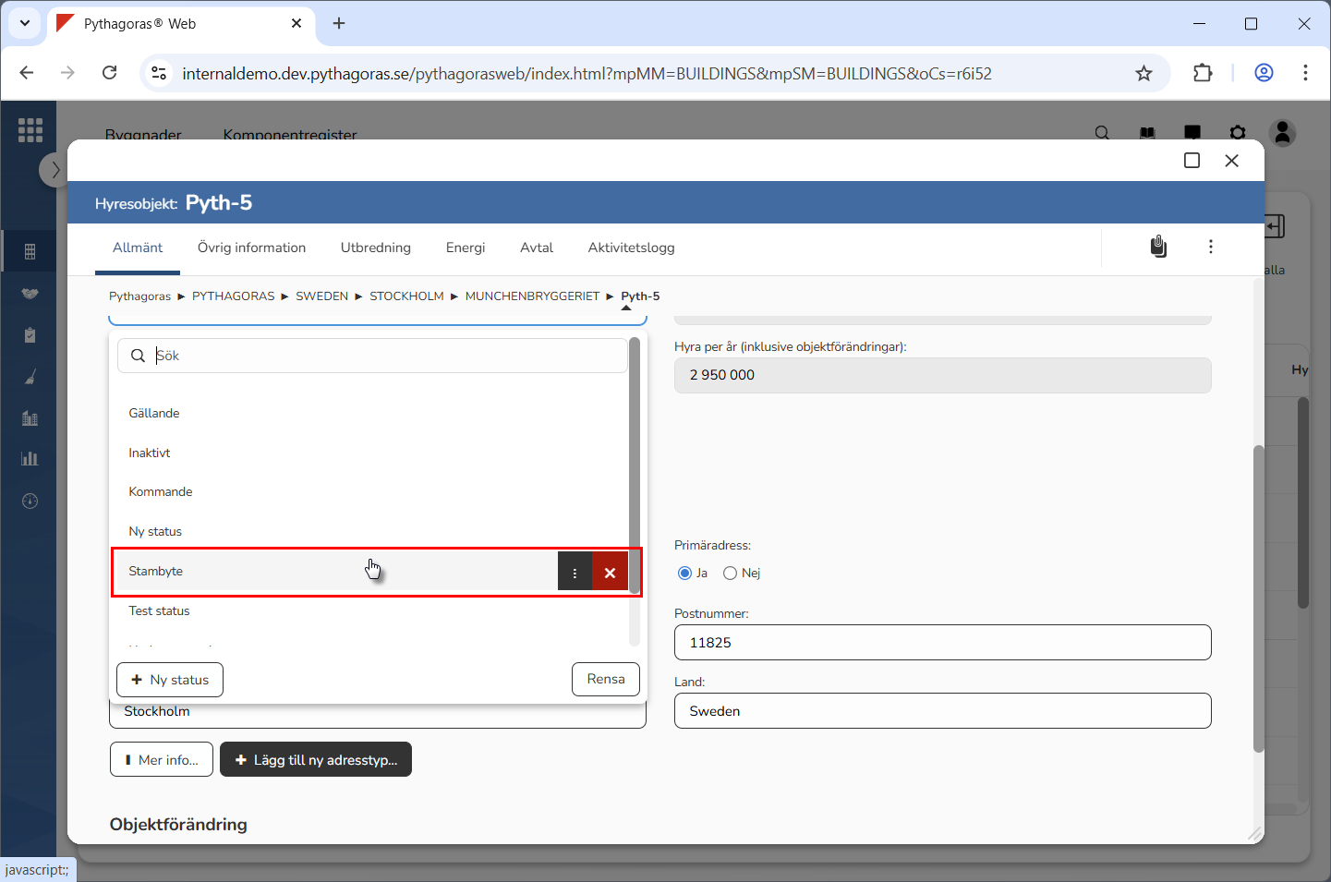
Task: Pick Gällande from the status dropdown
Action: 154,414
